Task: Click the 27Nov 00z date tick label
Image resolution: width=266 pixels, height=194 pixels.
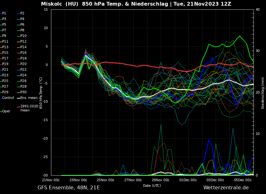Action: 133,180
